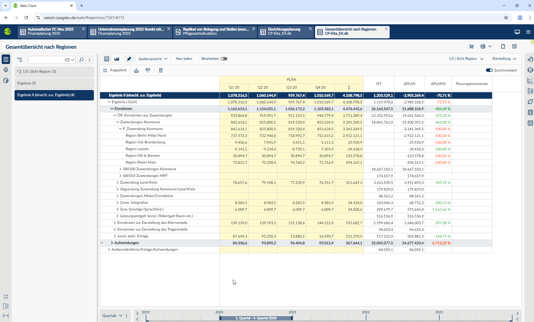Screen dimensions: 534x322
Task: Click the 2020 quarter range timeline bar
Action: tap(256, 318)
